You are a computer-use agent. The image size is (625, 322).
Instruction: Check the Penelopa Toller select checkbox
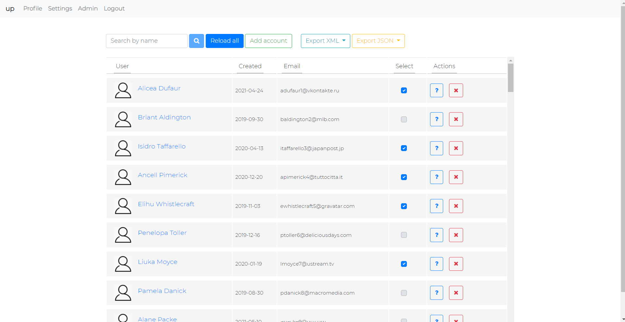coord(404,235)
